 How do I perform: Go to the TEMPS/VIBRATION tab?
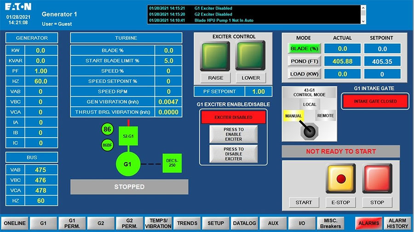[158, 223]
